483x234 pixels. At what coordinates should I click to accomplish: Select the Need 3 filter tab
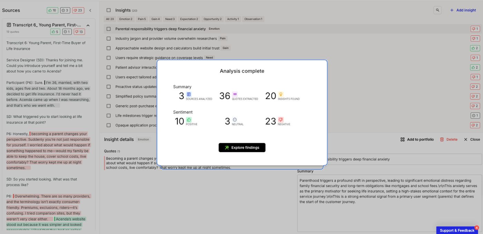pyautogui.click(x=170, y=19)
